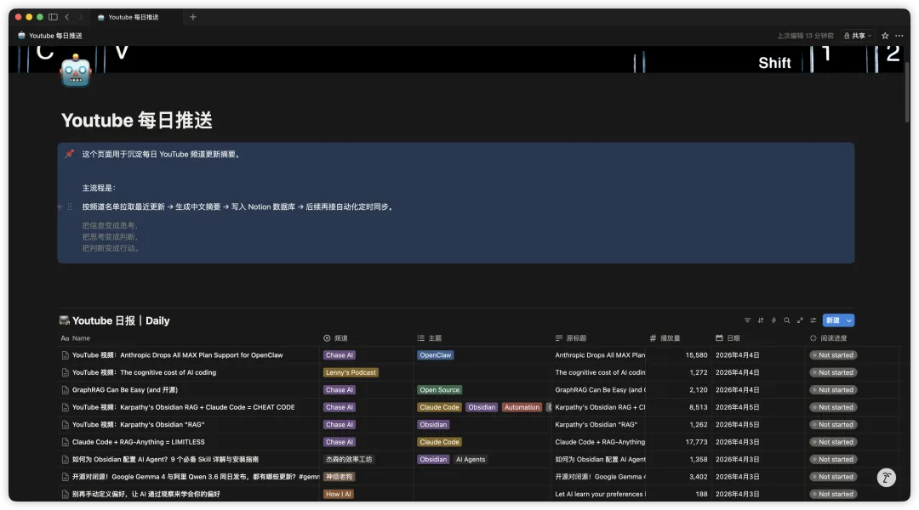Open database view settings
The image size is (919, 510).
pyautogui.click(x=813, y=320)
